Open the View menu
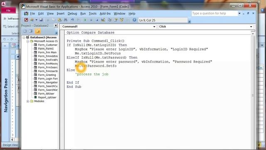The height and width of the screenshot is (150, 266). click(x=50, y=13)
